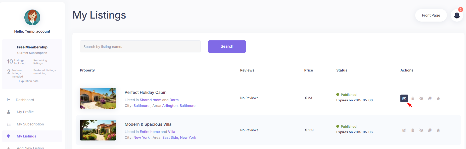Toggle visibility of Modern & Spacious Villa
The height and width of the screenshot is (149, 466).
[421, 130]
